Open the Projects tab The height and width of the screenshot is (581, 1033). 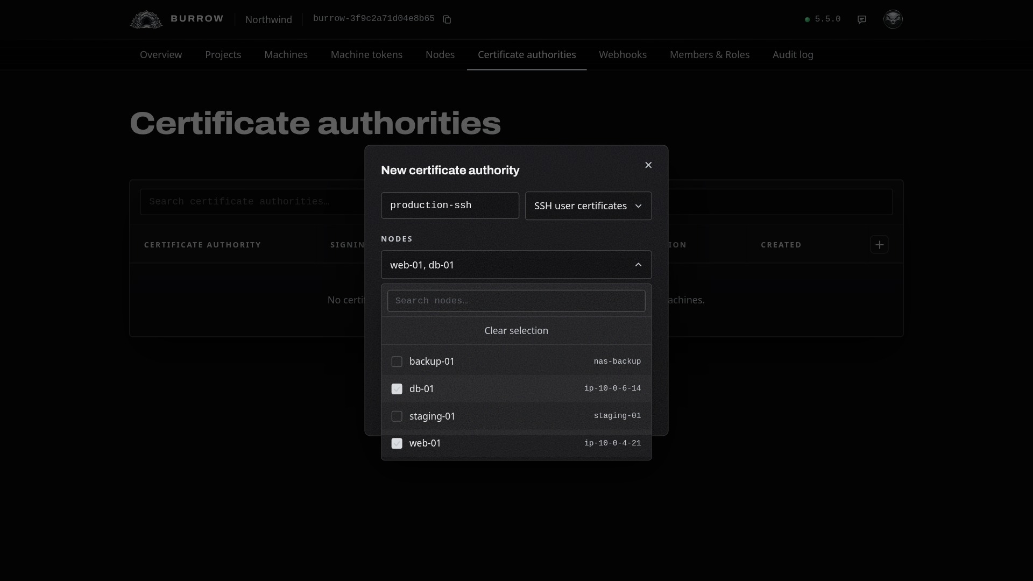pyautogui.click(x=223, y=55)
